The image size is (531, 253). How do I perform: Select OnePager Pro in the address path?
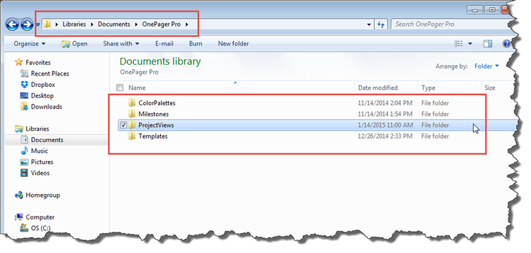[x=161, y=25]
